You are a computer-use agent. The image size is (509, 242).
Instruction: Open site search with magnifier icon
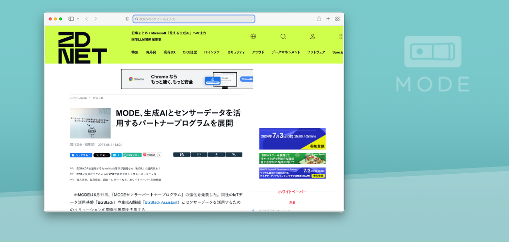(283, 36)
